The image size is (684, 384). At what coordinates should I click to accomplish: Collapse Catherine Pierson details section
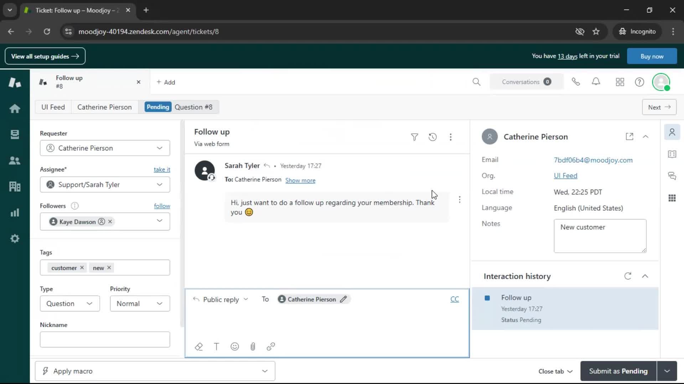pyautogui.click(x=645, y=137)
